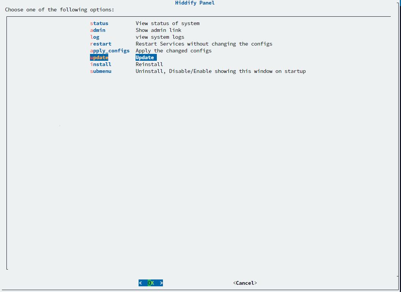Screen dimensions: 401x292
Task: Click 'Choose one of the following options' prompt
Action: pyautogui.click(x=59, y=10)
